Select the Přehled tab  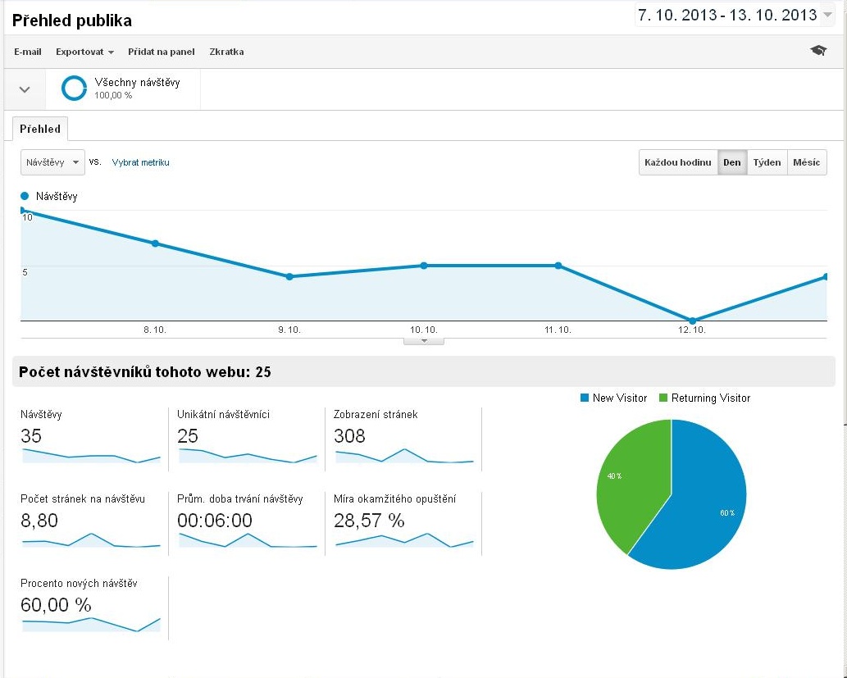[40, 129]
